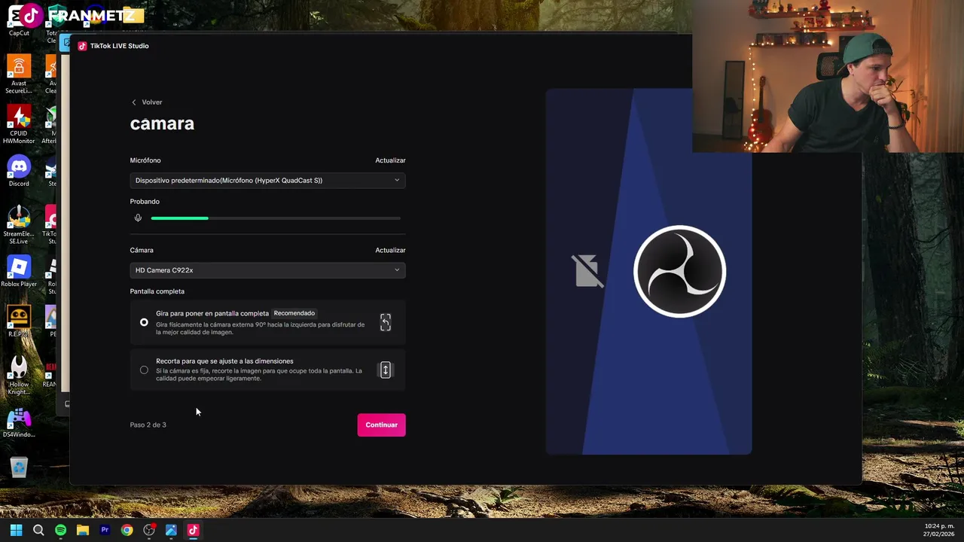The image size is (964, 542).
Task: Go back with the Volver link
Action: [x=147, y=102]
